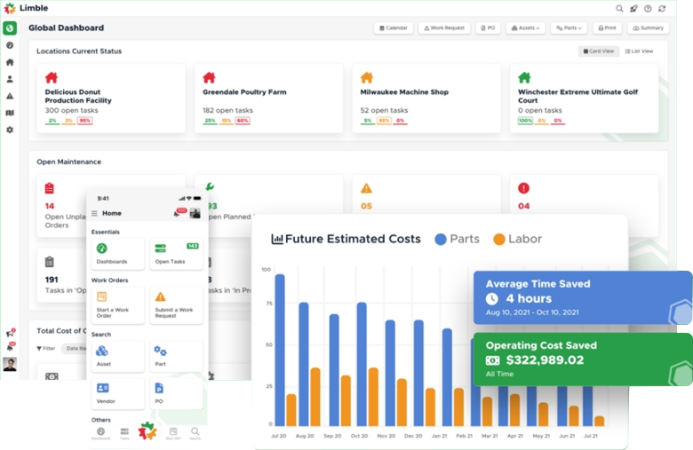Viewport: 693px width, 450px height.
Task: Click the megaphone announcements icon in sidebar
Action: (x=10, y=333)
